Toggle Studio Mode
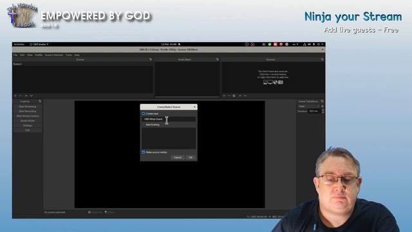 pyautogui.click(x=28, y=121)
